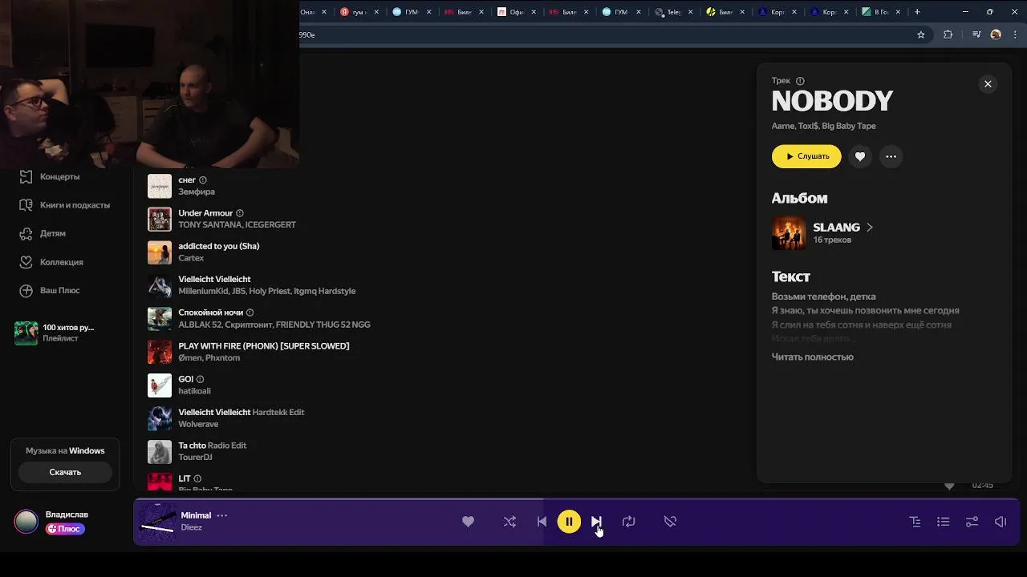Toggle shuffle mode in player bar

[x=509, y=522]
